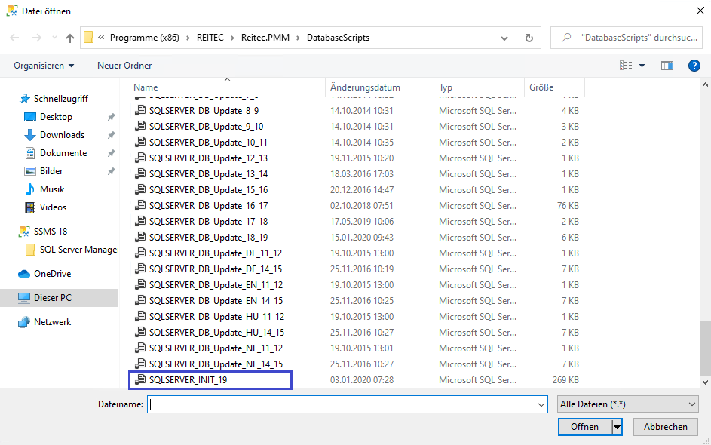Select SQLSERVER_DB_Update_16_17 file
711x445 pixels.
pyautogui.click(x=208, y=206)
